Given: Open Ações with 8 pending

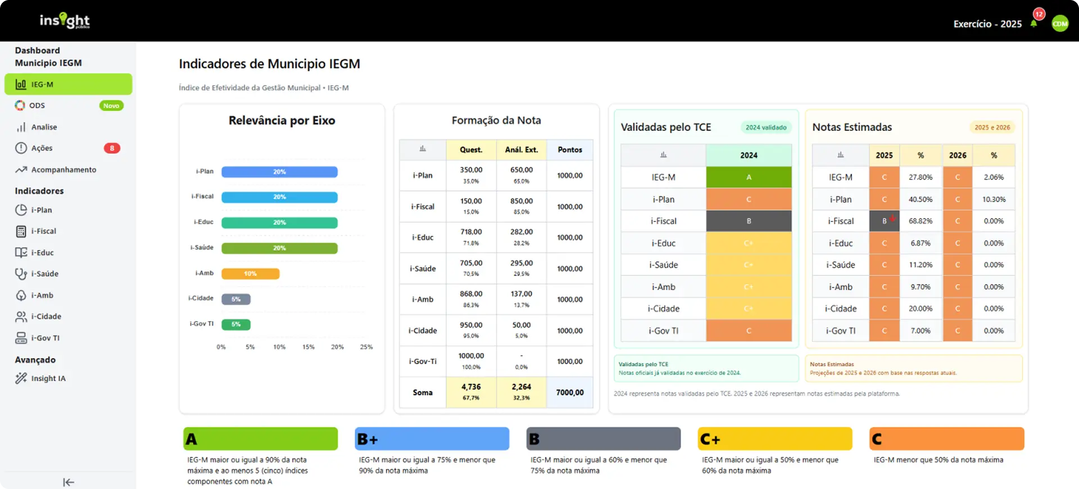Looking at the screenshot, I should click(42, 148).
